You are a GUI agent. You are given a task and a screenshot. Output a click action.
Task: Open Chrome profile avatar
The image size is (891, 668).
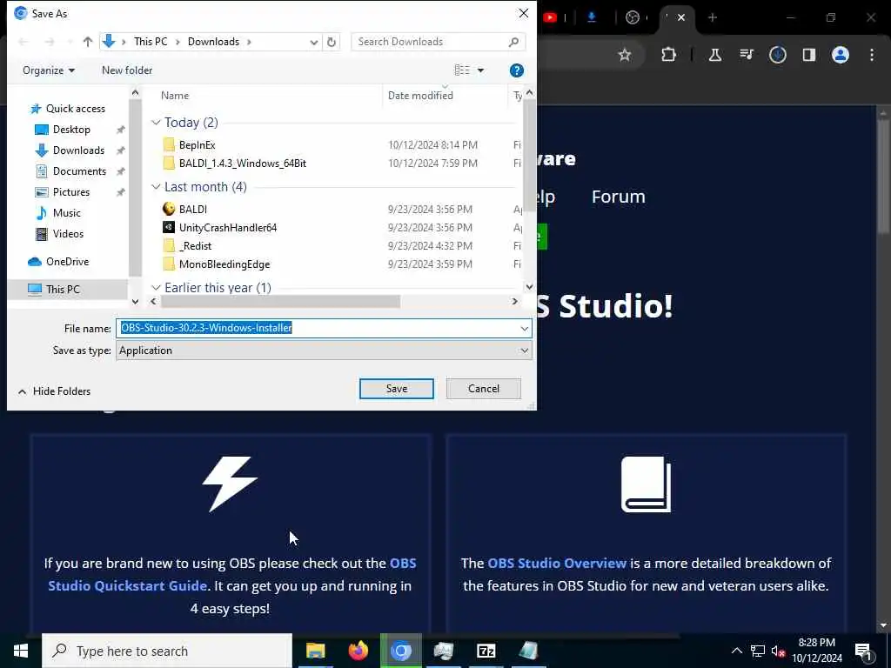pos(841,55)
